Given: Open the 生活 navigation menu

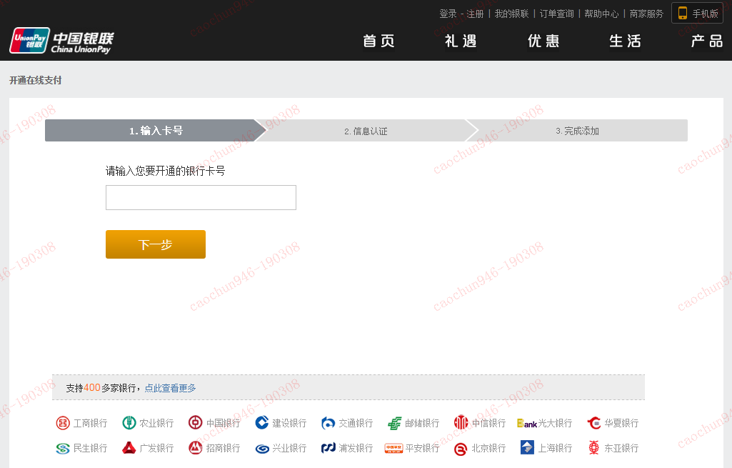Looking at the screenshot, I should 625,41.
